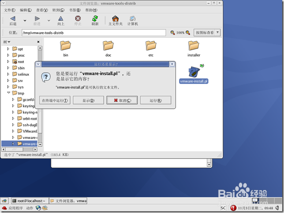
Task: Refresh the folder with 刷新 icon
Action: 95,18
